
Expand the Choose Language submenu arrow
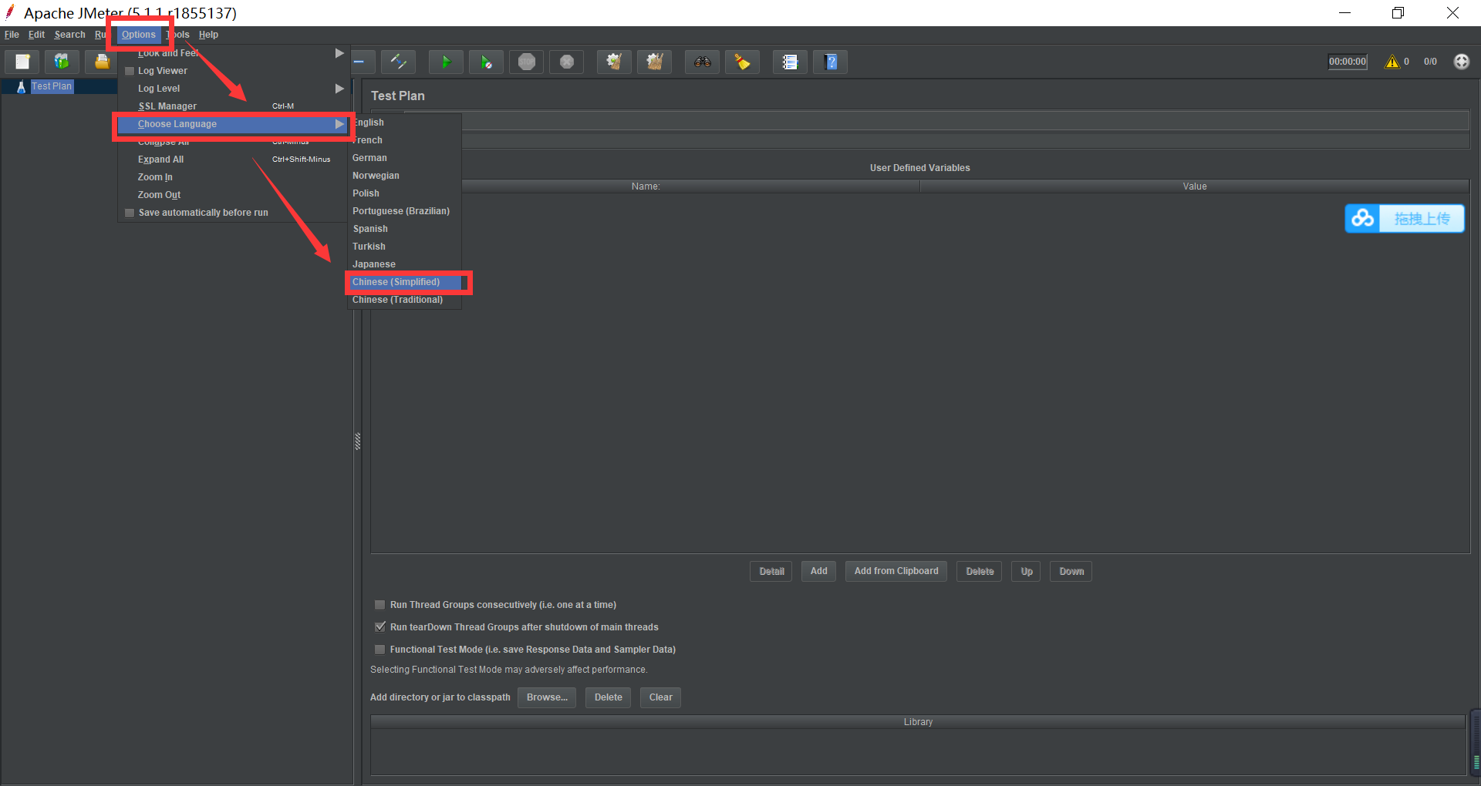point(339,124)
